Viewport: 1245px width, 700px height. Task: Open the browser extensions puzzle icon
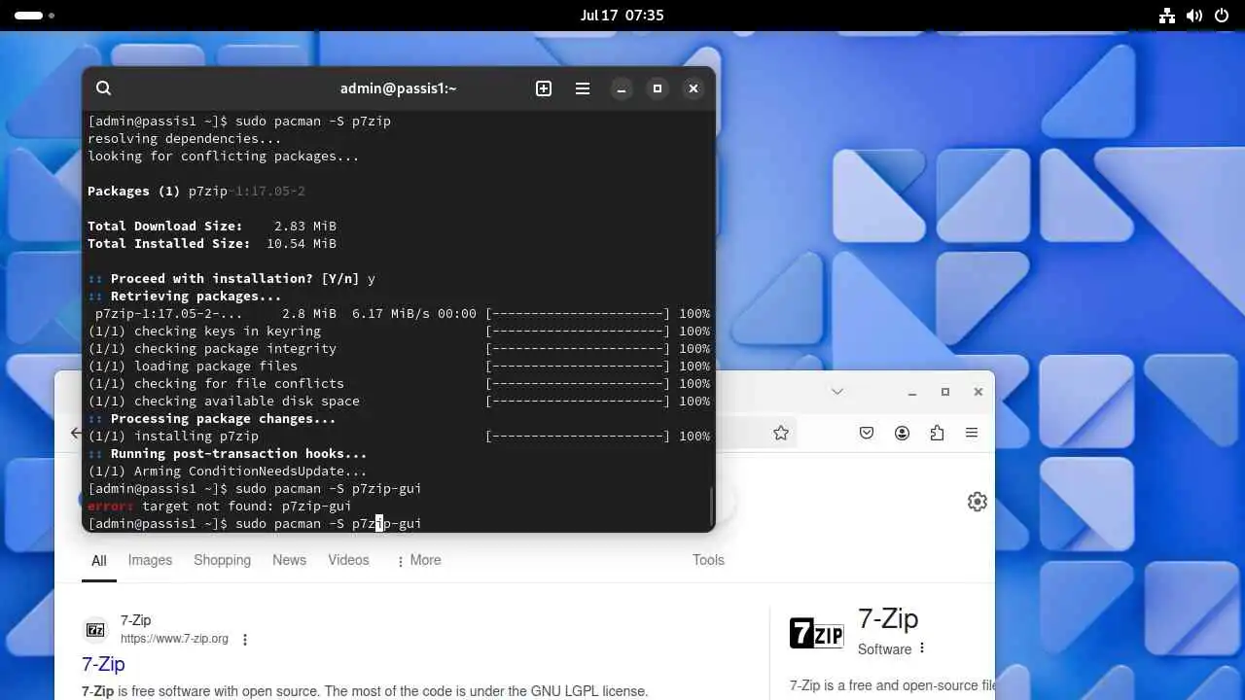click(937, 434)
